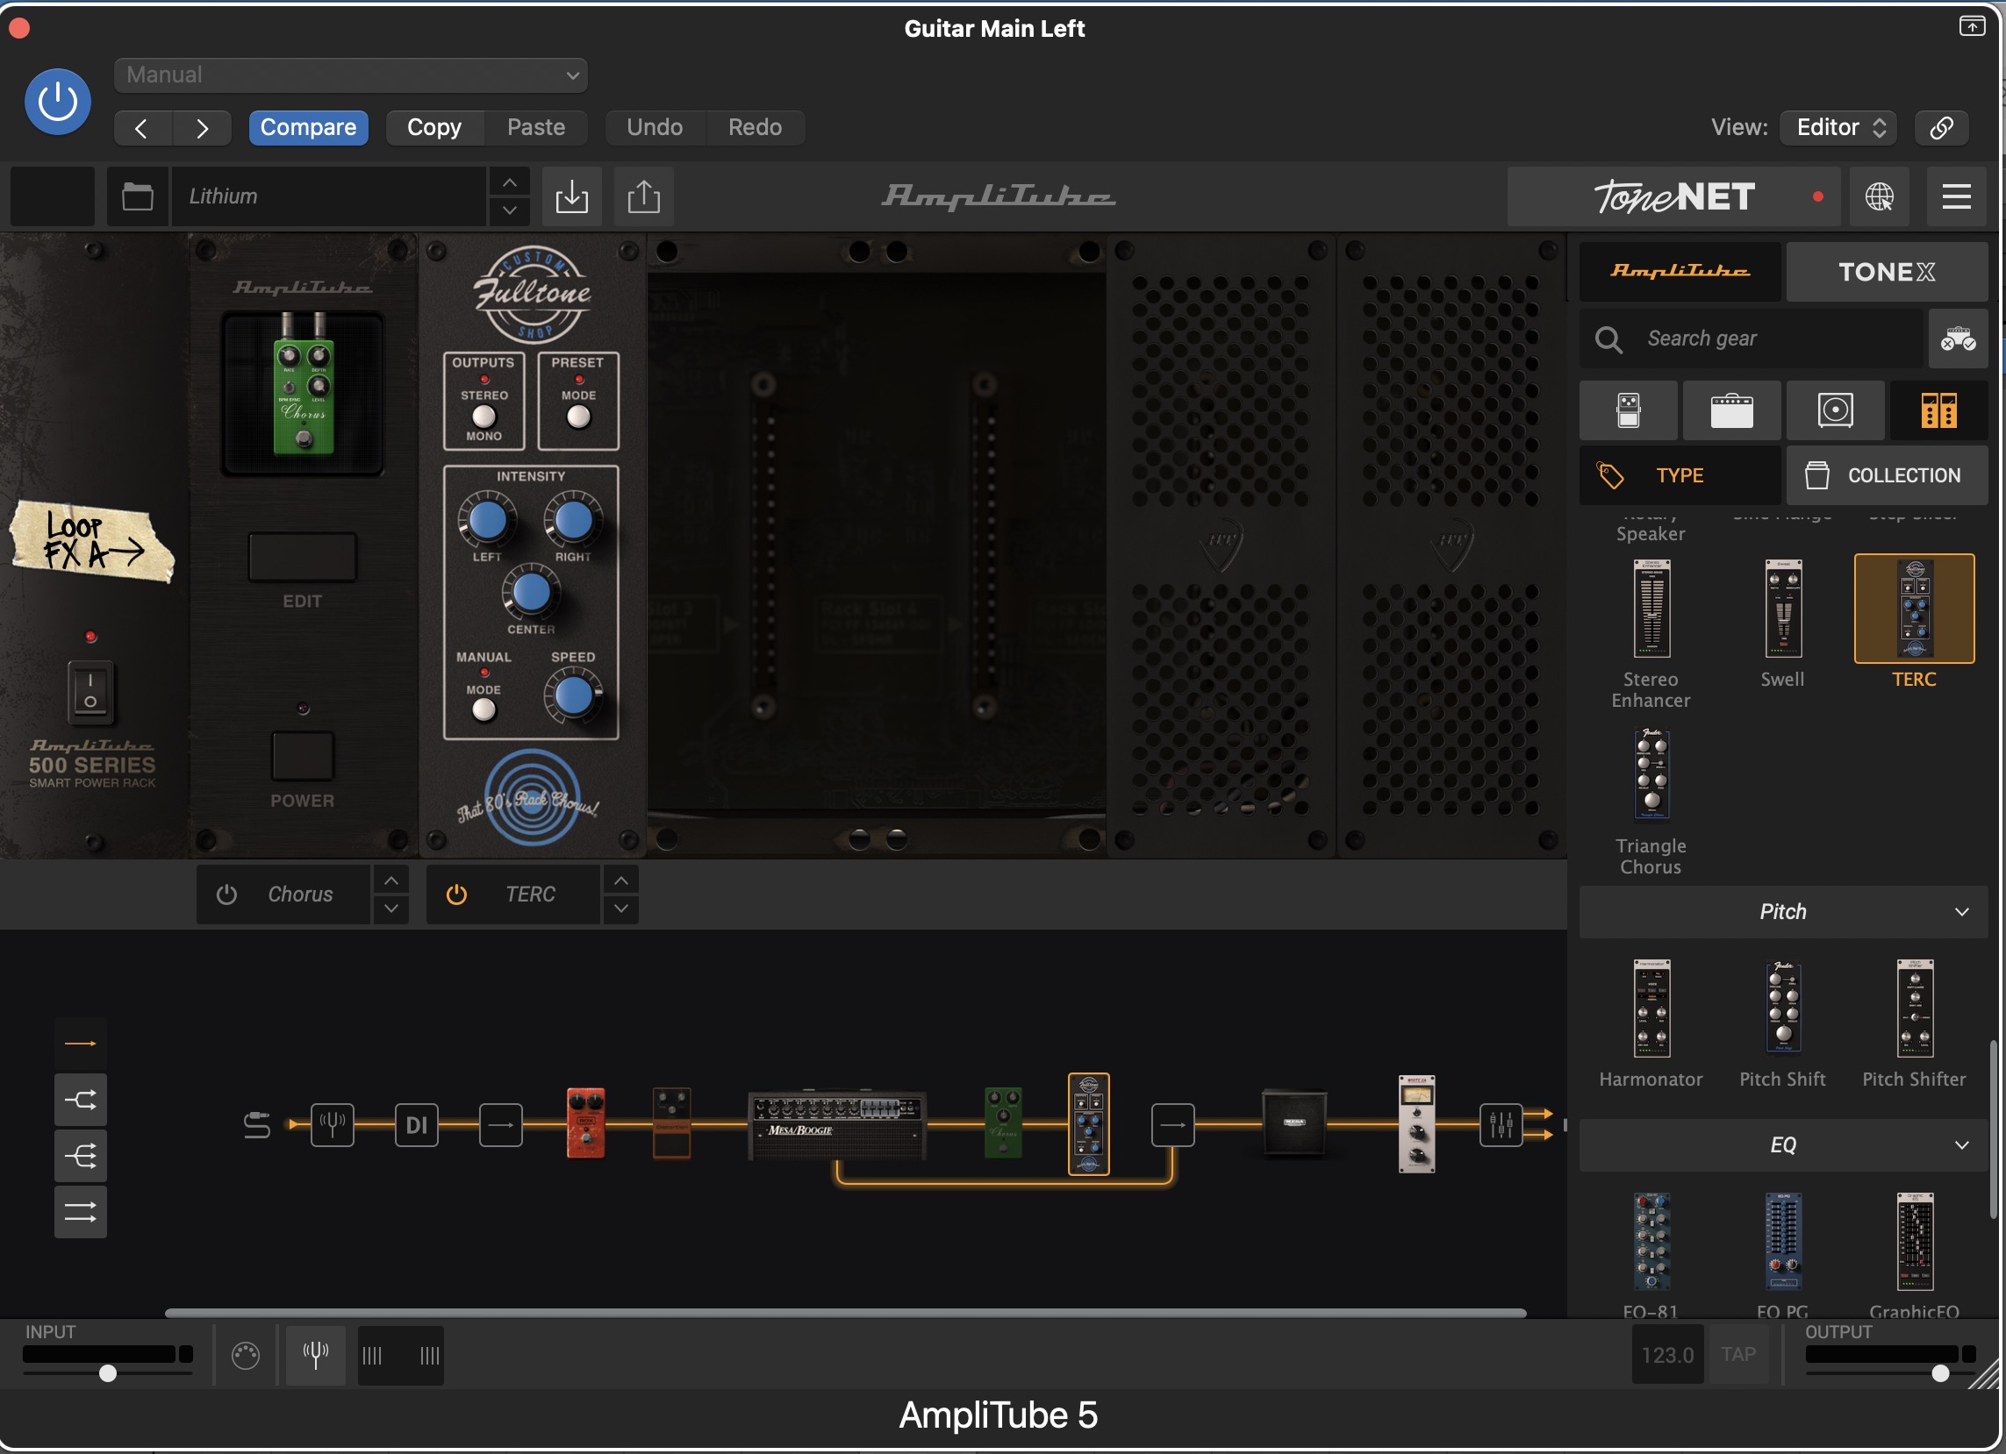The width and height of the screenshot is (2006, 1454).
Task: Select the rack effects category icon
Action: (x=1938, y=411)
